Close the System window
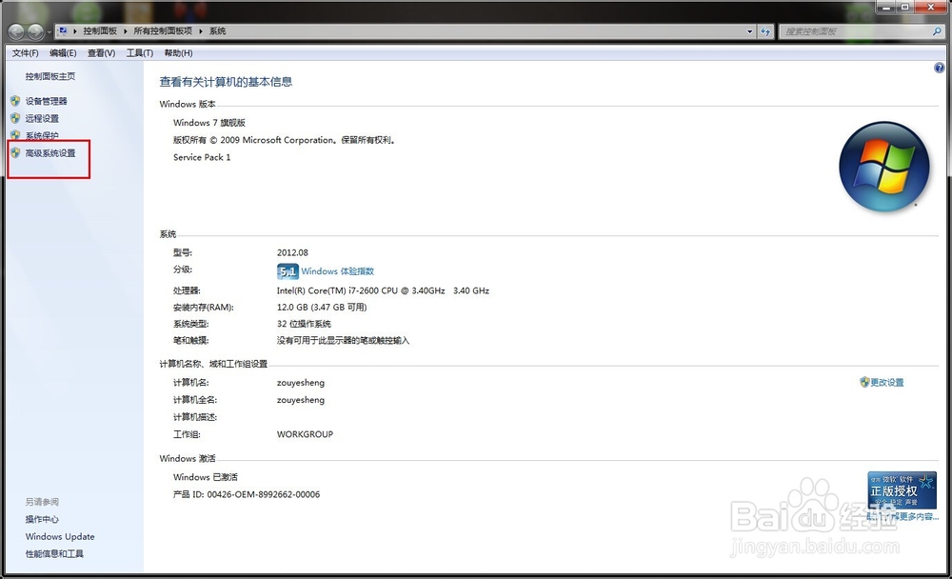952x579 pixels. point(931,7)
